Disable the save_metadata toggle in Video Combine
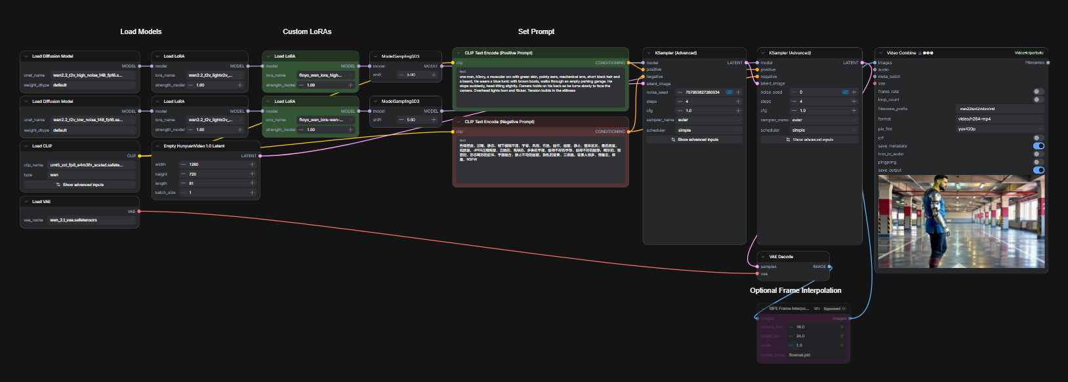This screenshot has width=1068, height=382. click(x=1038, y=146)
